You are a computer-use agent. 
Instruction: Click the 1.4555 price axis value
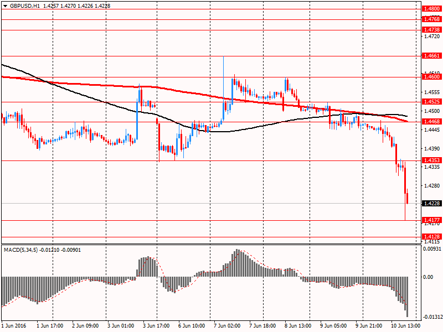(432, 92)
